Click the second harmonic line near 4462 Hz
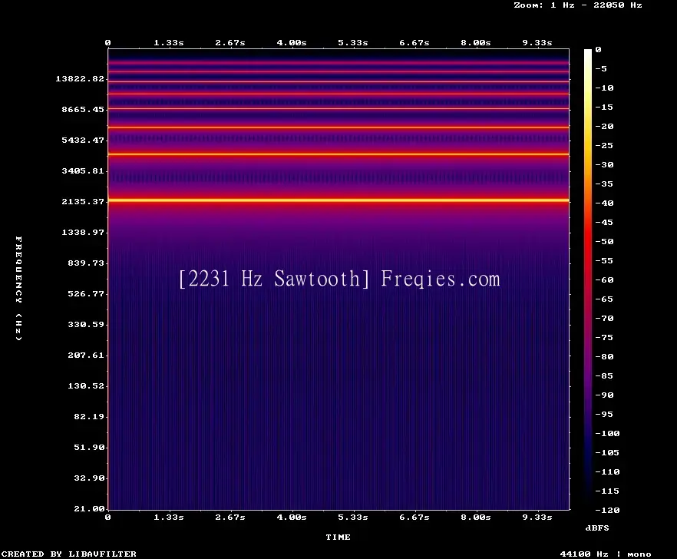 [338, 154]
